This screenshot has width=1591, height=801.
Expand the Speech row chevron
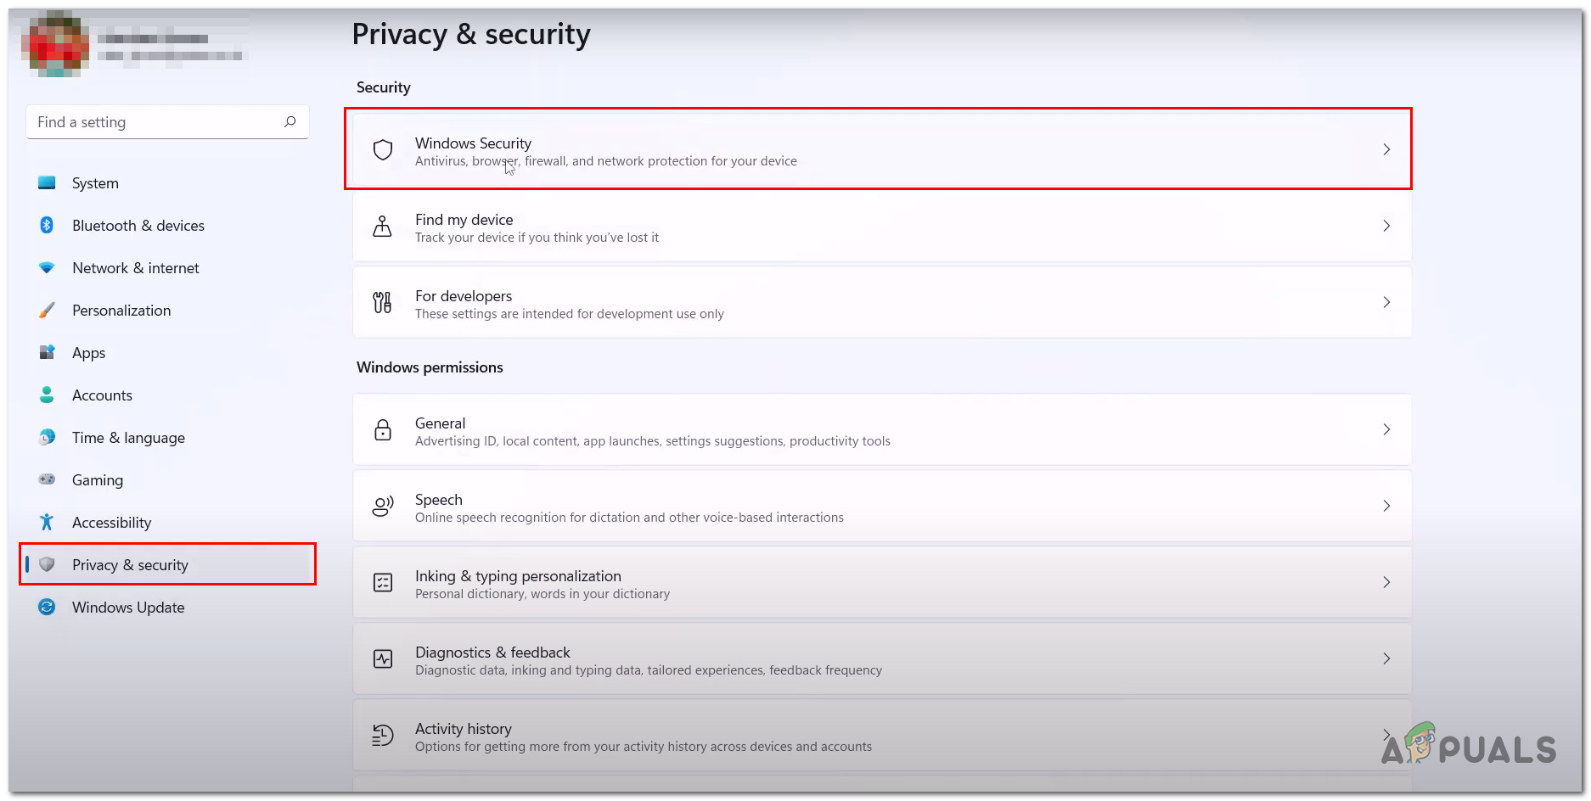1386,507
